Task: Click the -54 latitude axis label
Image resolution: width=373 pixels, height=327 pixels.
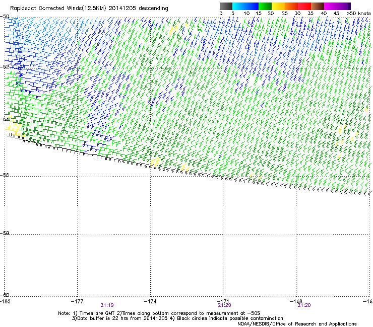Action: click(x=5, y=119)
